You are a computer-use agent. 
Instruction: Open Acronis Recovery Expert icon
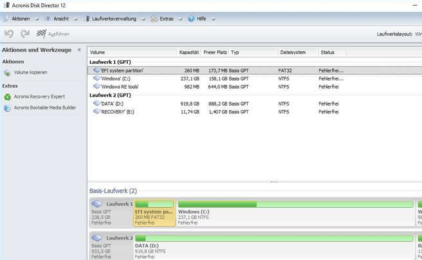pyautogui.click(x=7, y=97)
